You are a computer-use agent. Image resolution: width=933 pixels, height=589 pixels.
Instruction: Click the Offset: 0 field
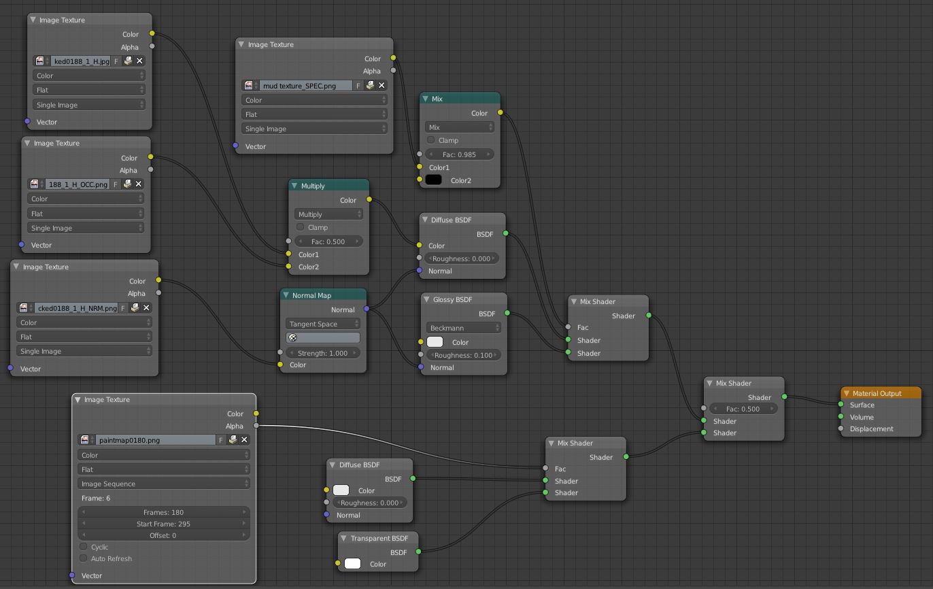(164, 535)
